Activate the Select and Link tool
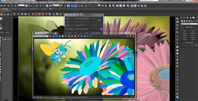 8,6
